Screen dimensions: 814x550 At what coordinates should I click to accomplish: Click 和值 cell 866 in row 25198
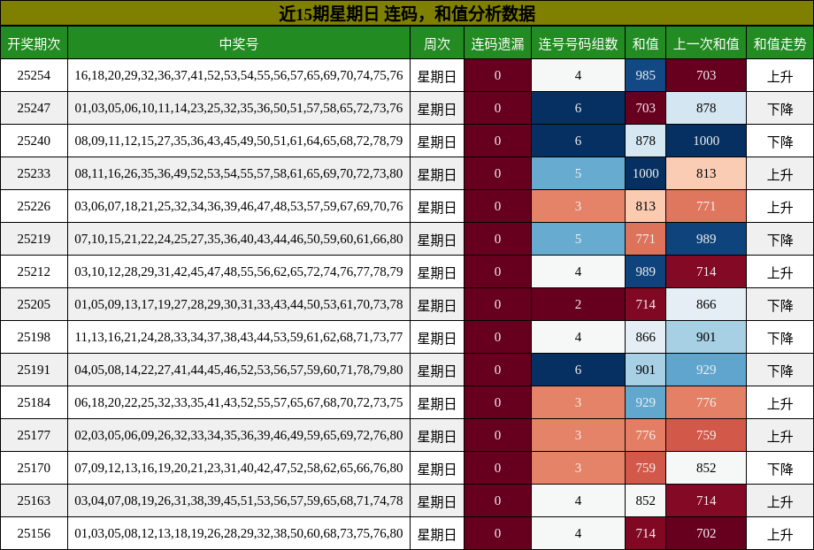(x=645, y=337)
